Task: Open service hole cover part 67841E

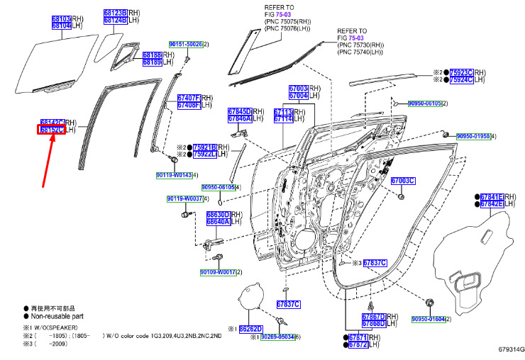Action: coord(492,197)
